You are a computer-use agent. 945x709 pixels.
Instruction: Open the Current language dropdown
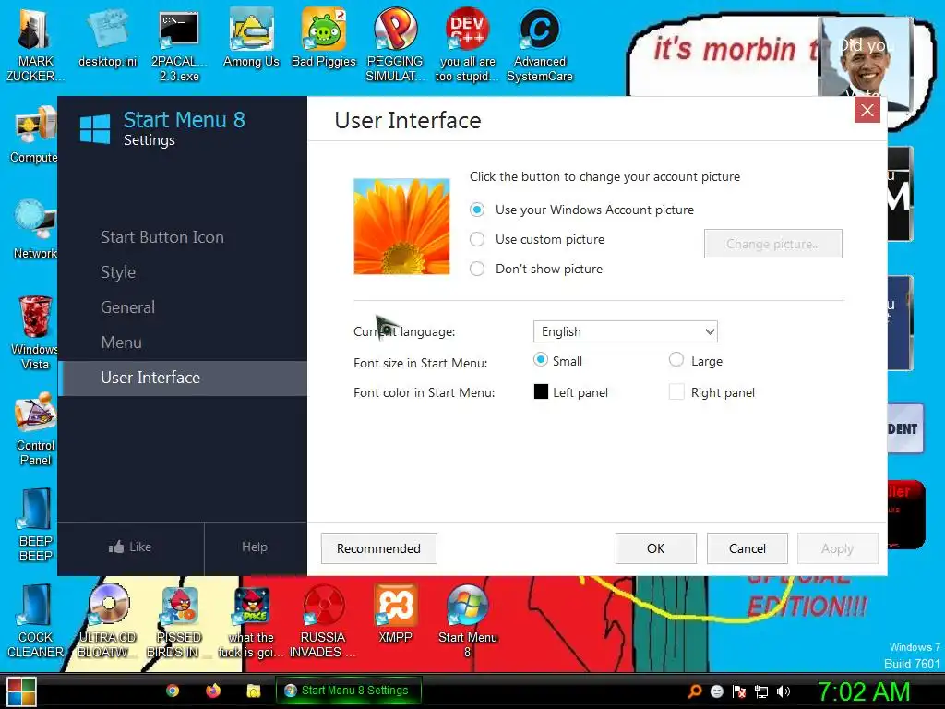pos(625,331)
